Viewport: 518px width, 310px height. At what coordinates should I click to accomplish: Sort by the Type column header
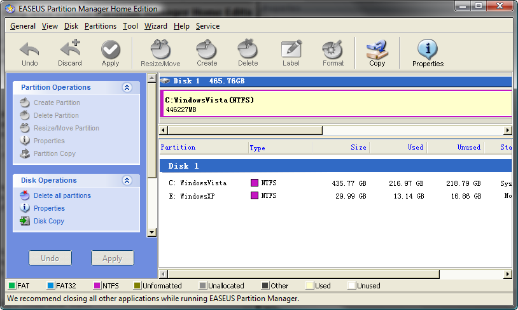(x=280, y=148)
